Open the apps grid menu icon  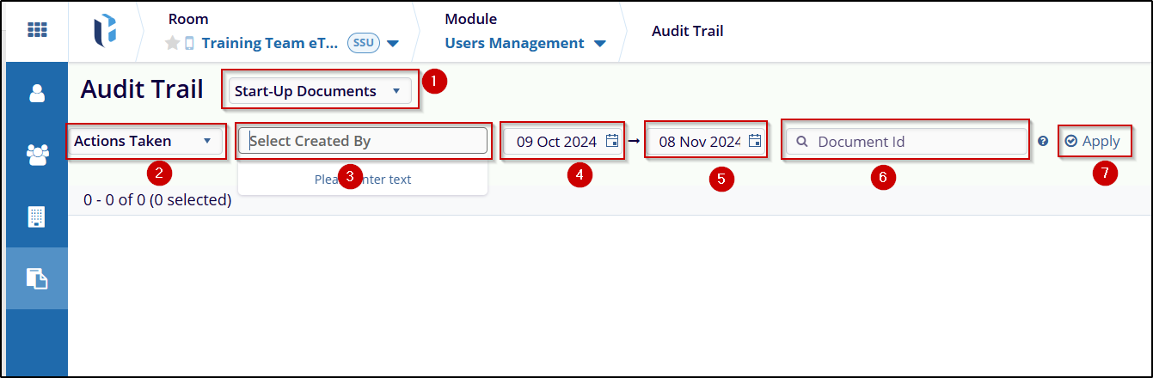point(37,30)
